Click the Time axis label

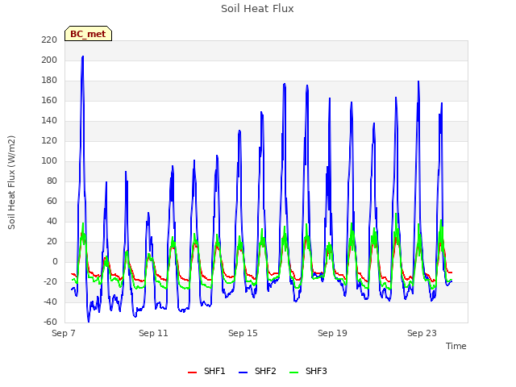pos(456,346)
